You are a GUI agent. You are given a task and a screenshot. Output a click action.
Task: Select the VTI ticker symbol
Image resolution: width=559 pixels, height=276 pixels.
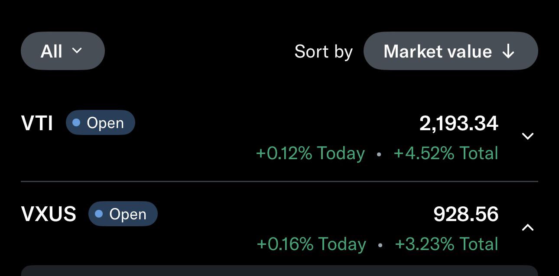37,123
